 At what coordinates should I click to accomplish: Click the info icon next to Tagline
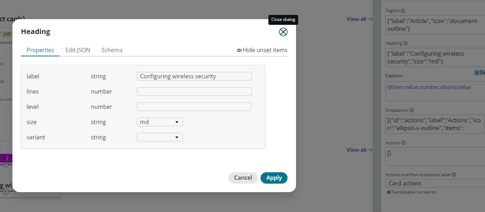click(403, 11)
